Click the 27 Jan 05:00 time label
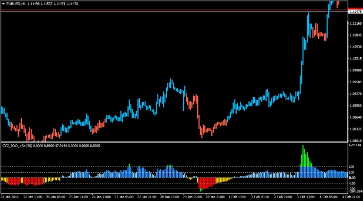The width and height of the screenshot is (363, 201). 123,196
